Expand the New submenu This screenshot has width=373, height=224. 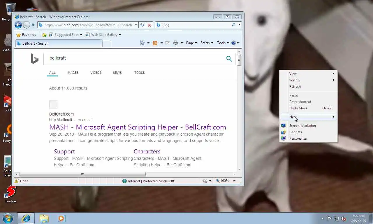click(x=309, y=117)
